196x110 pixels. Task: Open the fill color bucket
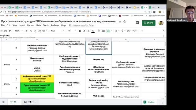pyautogui.click(x=99, y=31)
